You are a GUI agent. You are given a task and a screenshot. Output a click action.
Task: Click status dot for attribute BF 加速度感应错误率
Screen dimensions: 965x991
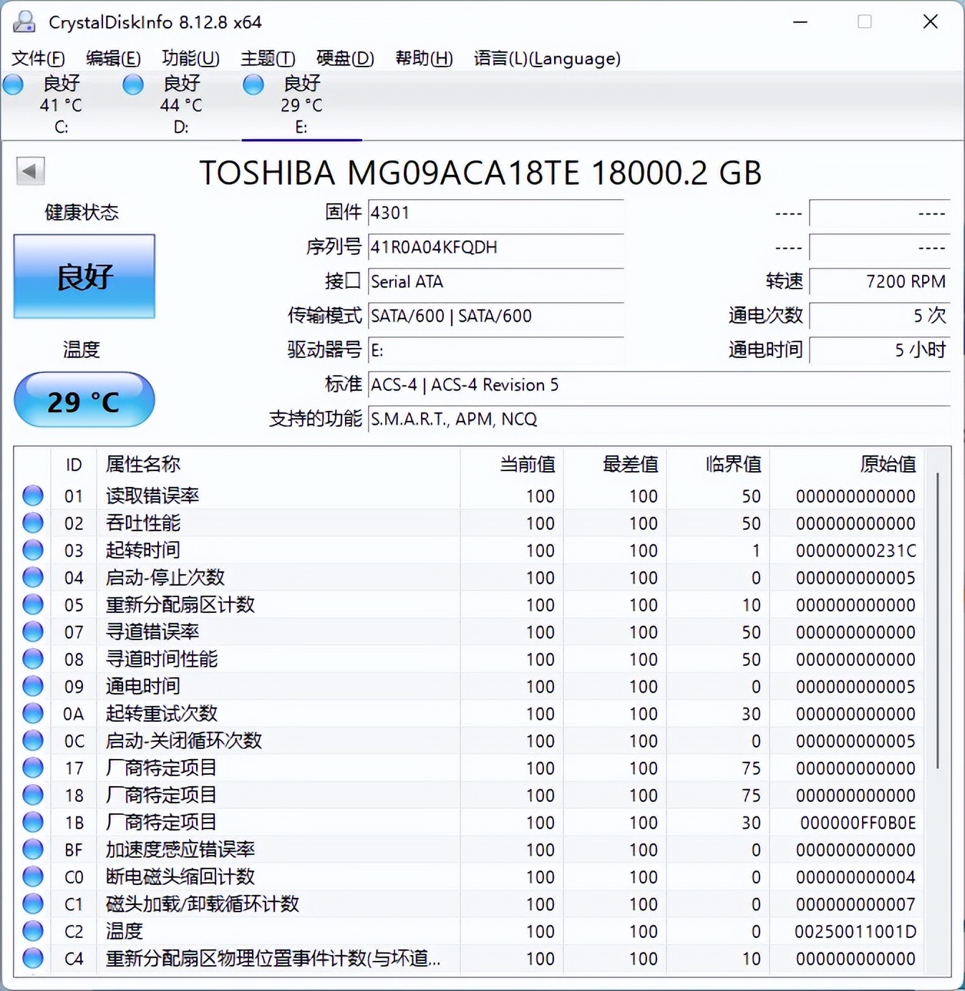click(33, 849)
